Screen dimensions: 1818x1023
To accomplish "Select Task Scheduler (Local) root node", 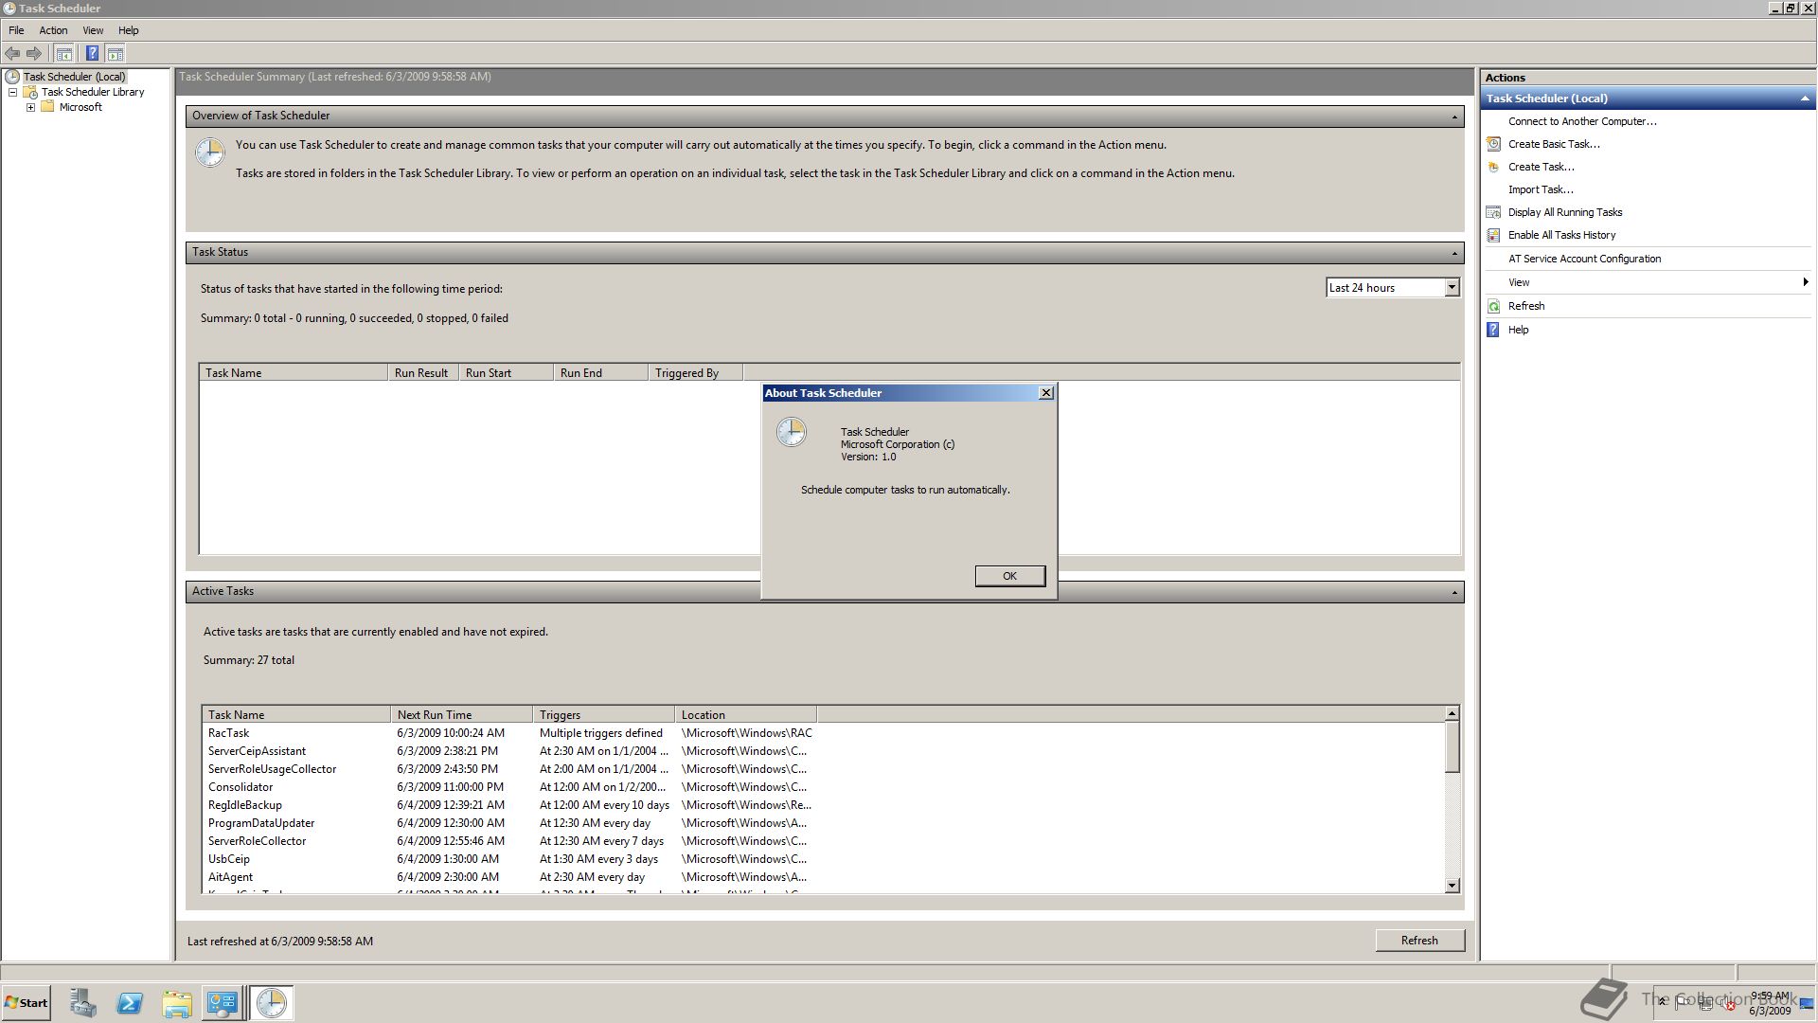I will pos(74,77).
